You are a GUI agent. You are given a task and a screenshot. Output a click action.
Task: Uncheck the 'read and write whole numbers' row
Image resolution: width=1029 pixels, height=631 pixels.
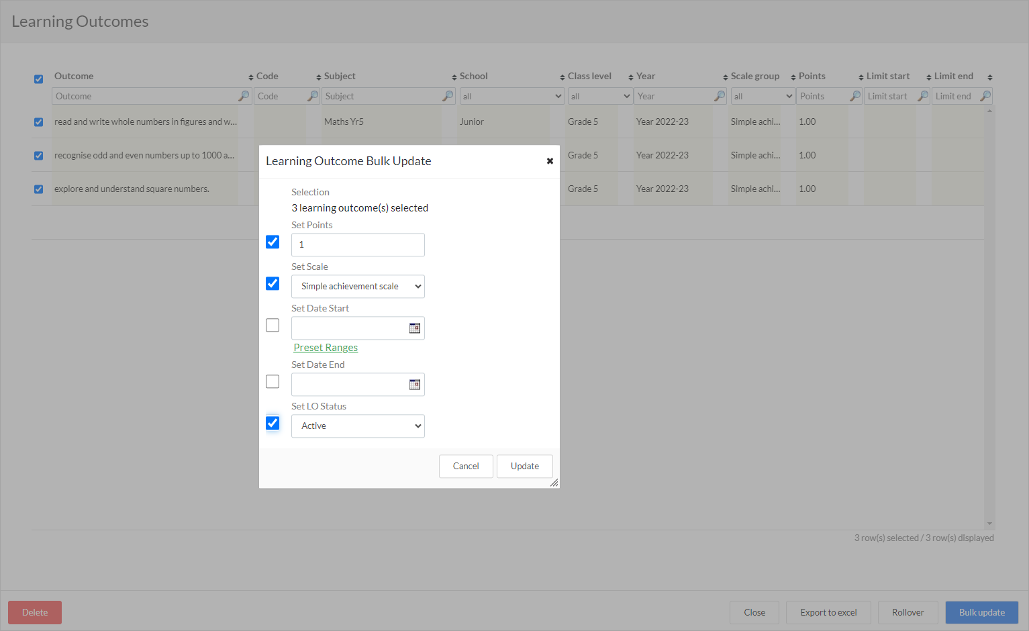pos(38,122)
